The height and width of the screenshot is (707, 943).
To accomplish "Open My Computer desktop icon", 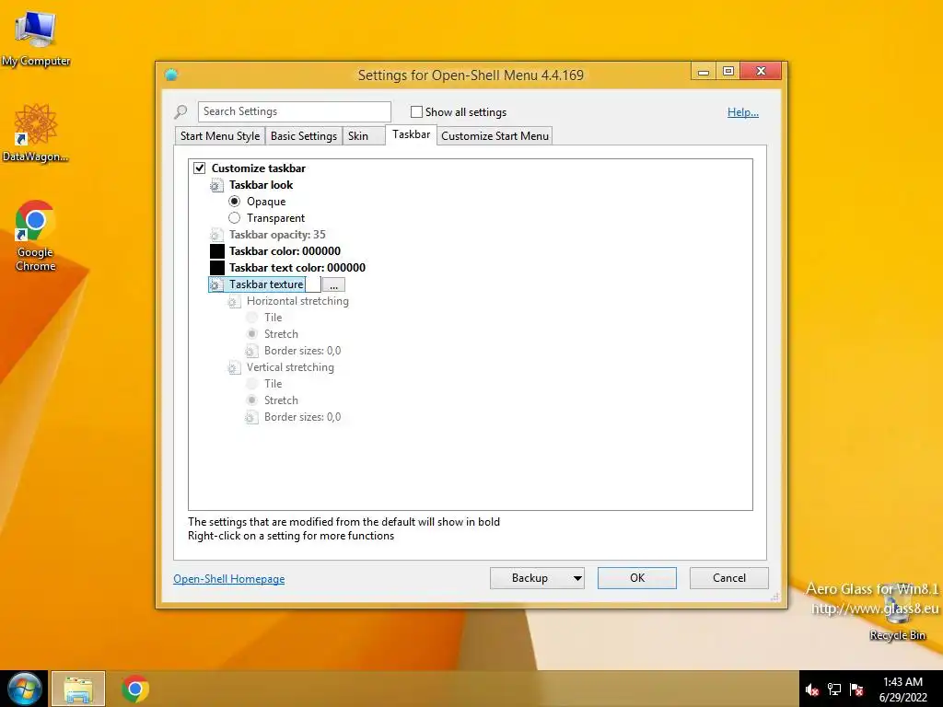I will (36, 38).
